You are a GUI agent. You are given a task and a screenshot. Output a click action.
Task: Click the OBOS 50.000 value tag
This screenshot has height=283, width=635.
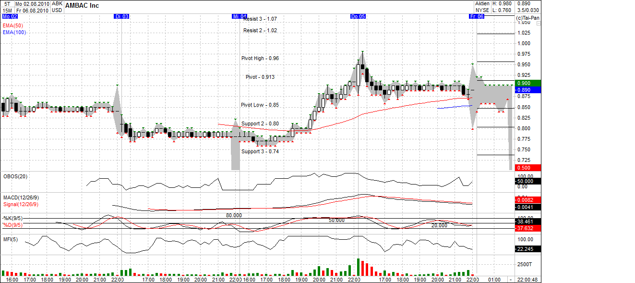tap(527, 181)
